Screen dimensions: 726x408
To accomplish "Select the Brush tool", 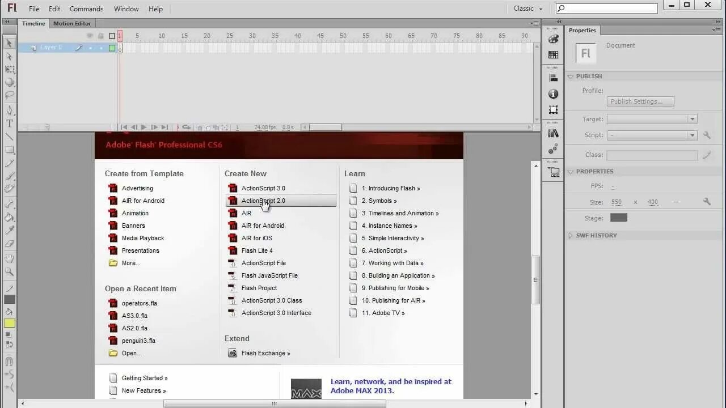I will (9, 176).
